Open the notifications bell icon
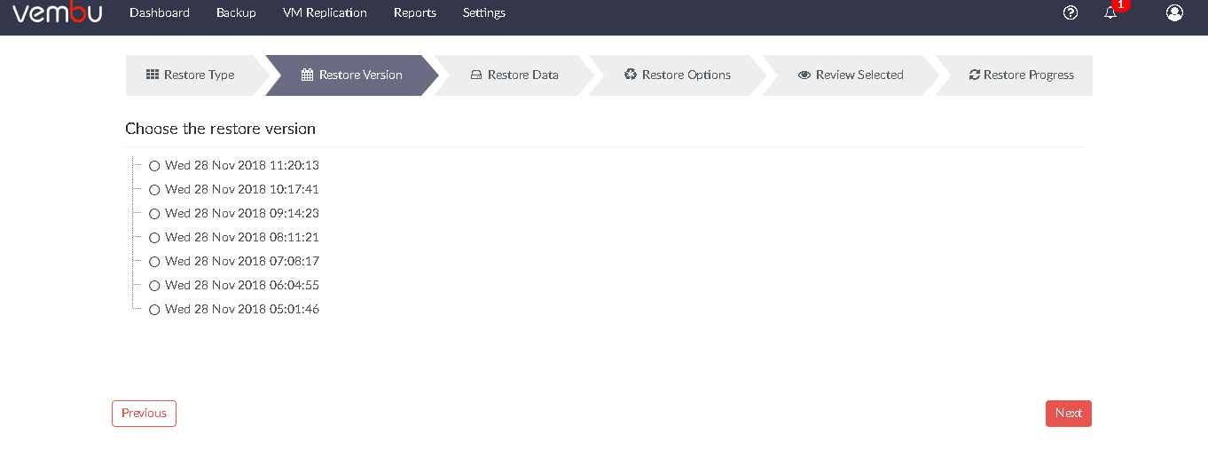This screenshot has width=1208, height=450. 1110,12
